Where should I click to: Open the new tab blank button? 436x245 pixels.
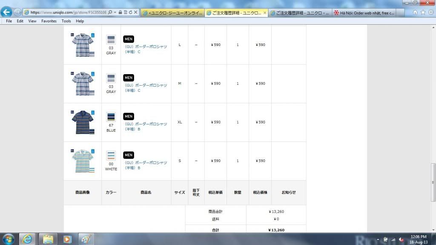coord(400,13)
